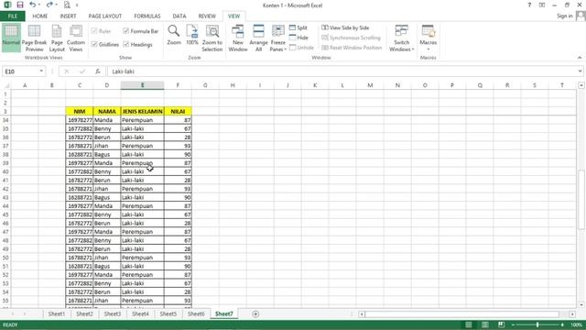The width and height of the screenshot is (586, 330).
Task: Select Page Layout icon in status bar
Action: (x=484, y=324)
